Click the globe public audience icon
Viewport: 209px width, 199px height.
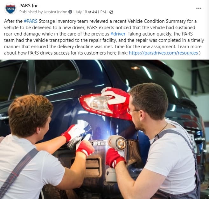111,12
